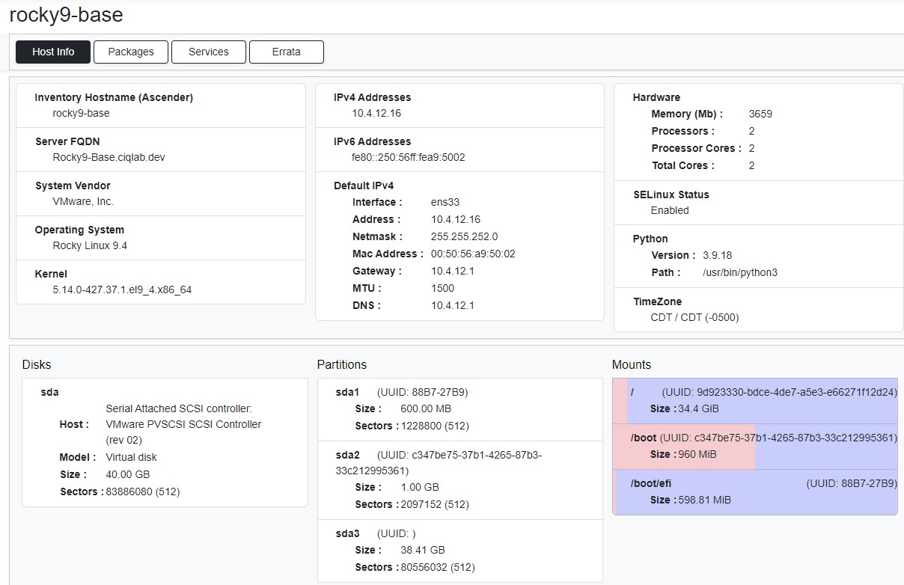Image resolution: width=904 pixels, height=585 pixels.
Task: Select the sda1 partition entry
Action: point(347,392)
